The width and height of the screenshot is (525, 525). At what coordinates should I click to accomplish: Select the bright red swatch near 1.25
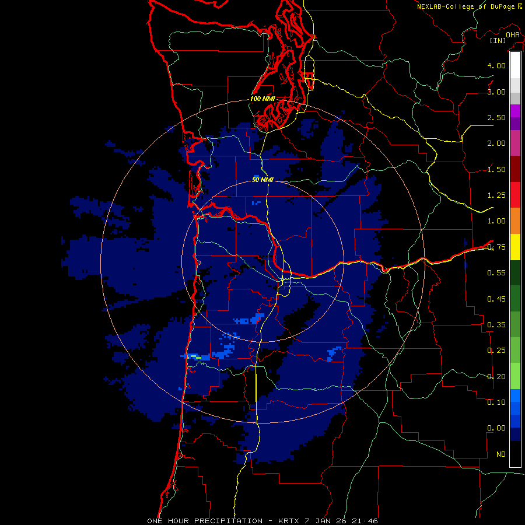[x=515, y=195]
